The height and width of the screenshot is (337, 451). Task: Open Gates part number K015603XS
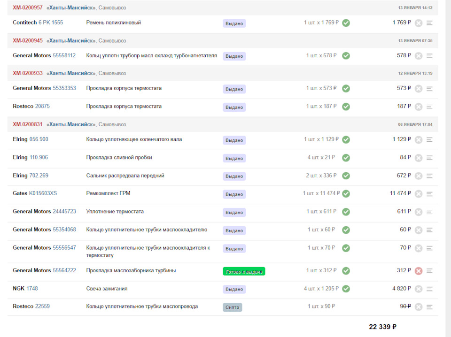43,193
